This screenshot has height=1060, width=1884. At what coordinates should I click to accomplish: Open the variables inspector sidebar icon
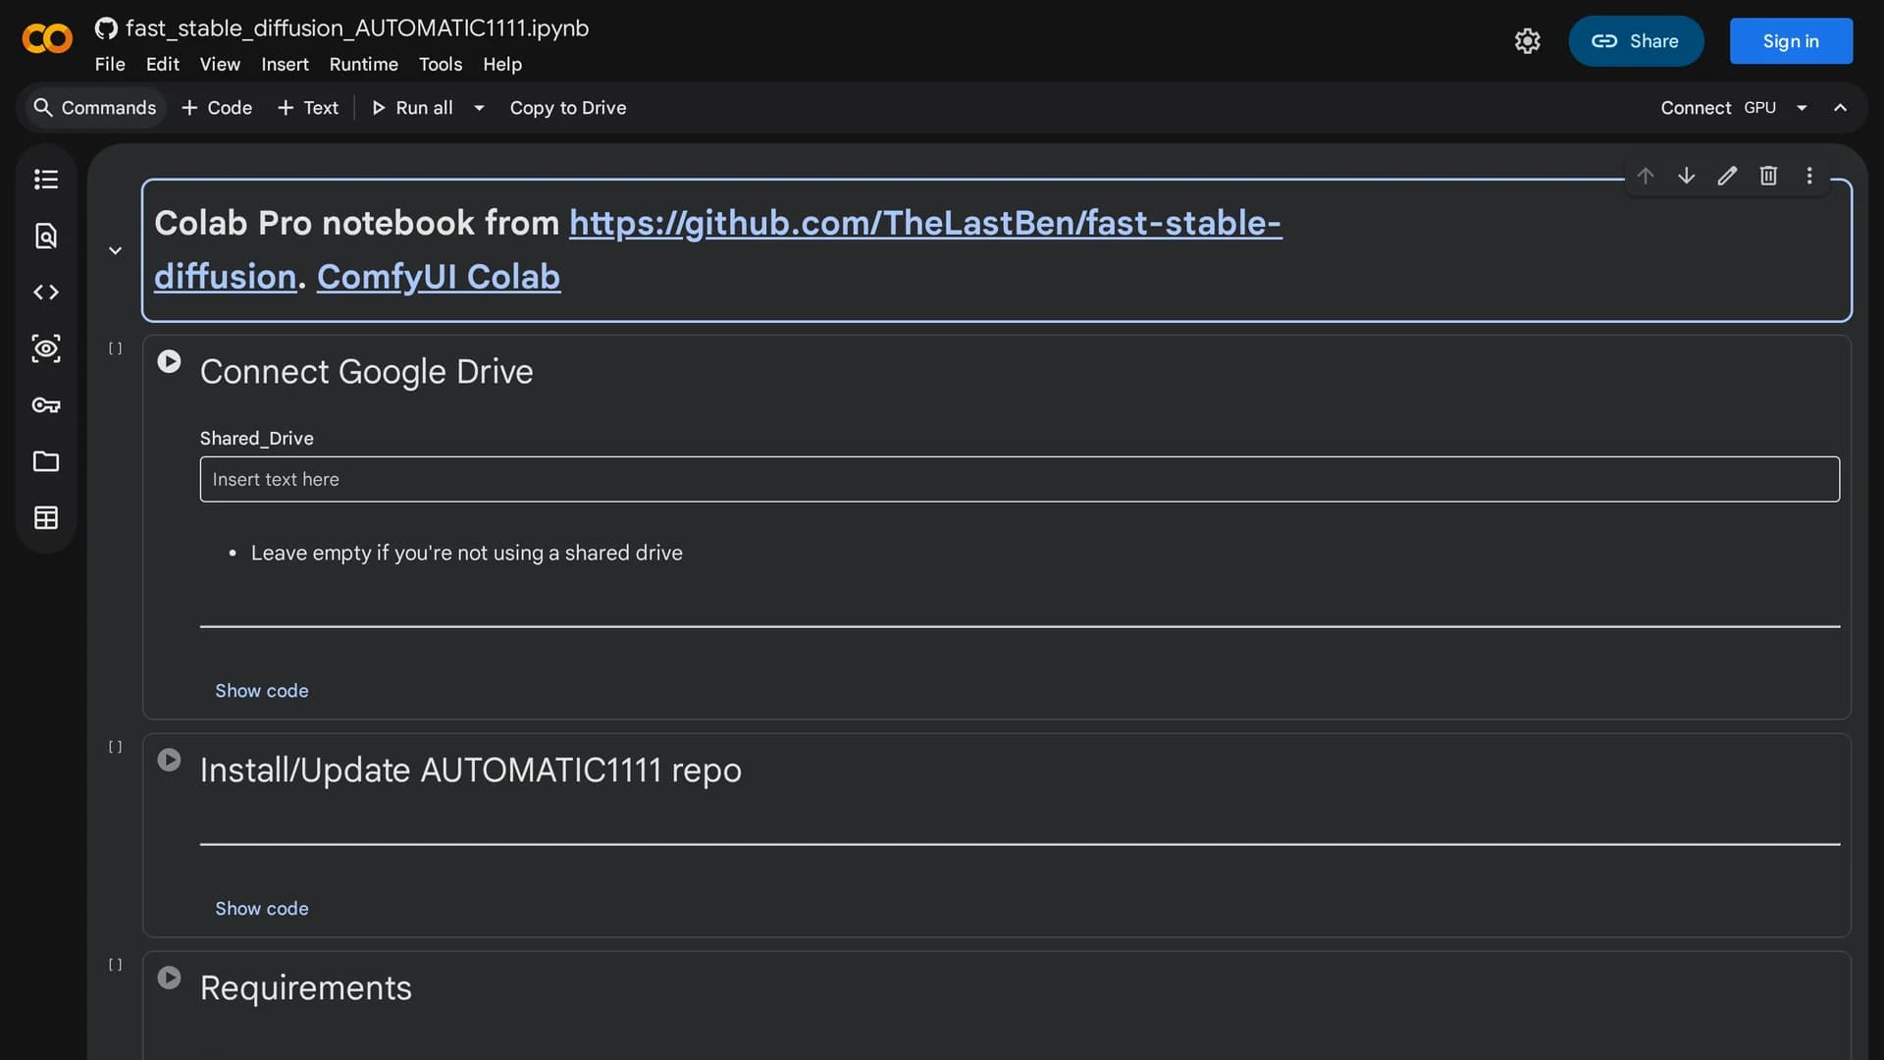(46, 348)
